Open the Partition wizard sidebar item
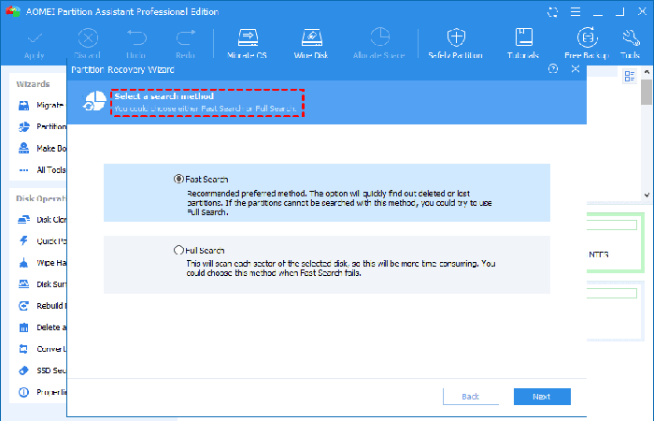 point(41,126)
